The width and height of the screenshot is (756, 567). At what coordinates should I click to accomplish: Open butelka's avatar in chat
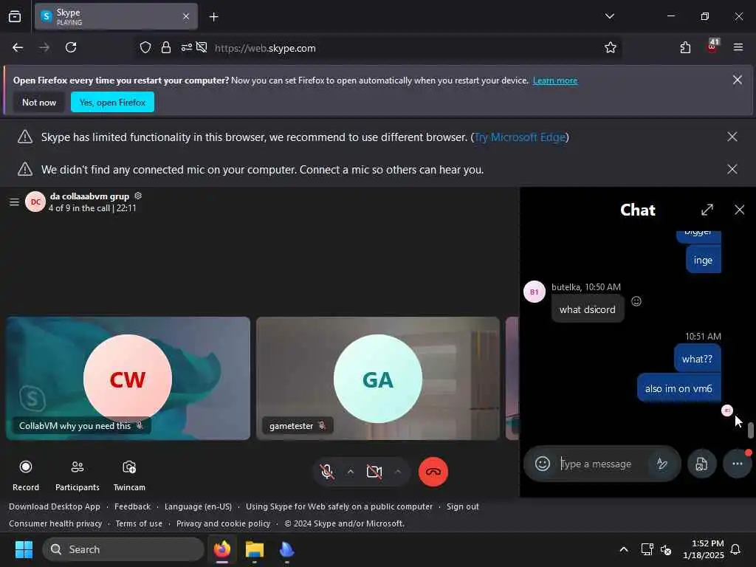pos(535,292)
